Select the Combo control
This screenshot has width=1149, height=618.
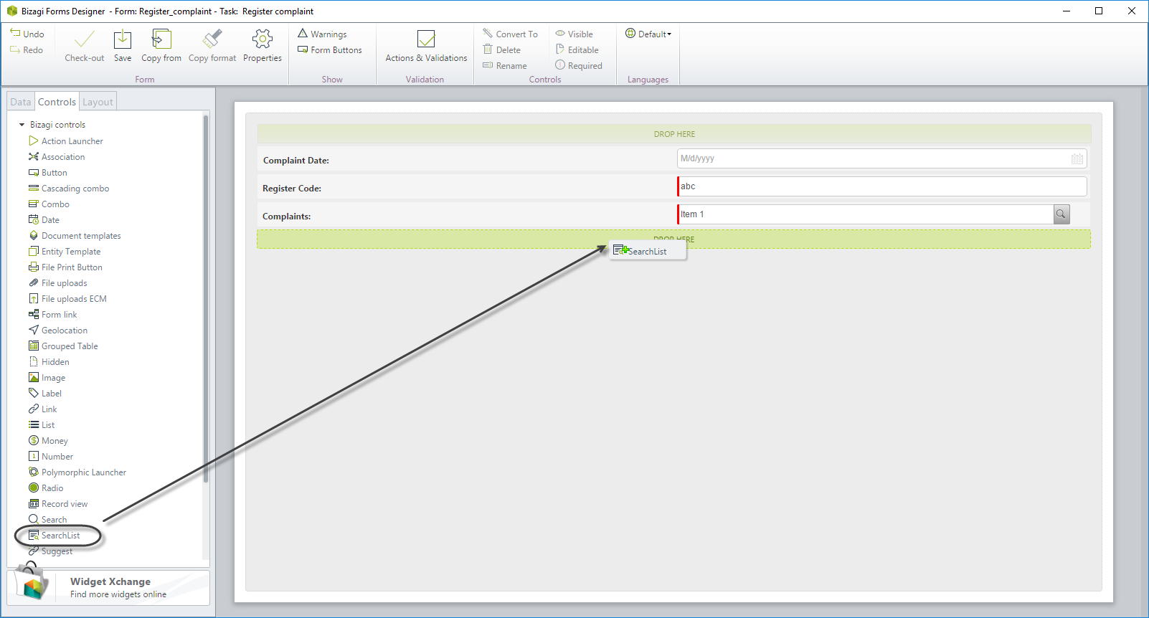coord(49,204)
